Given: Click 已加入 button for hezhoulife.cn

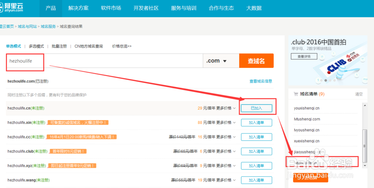Looking at the screenshot, I should [x=257, y=108].
